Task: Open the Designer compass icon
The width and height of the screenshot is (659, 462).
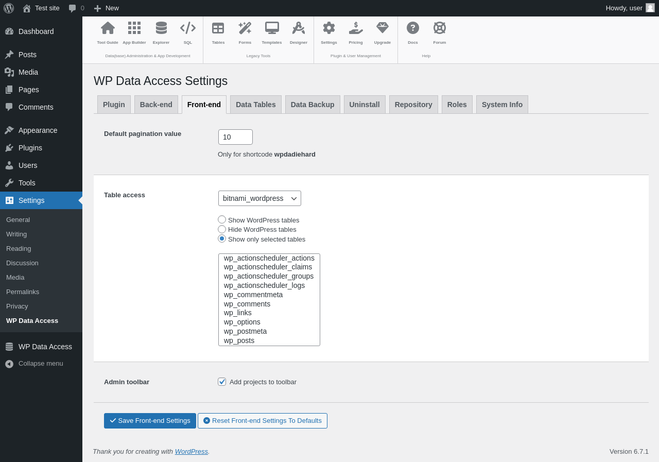Action: [299, 28]
